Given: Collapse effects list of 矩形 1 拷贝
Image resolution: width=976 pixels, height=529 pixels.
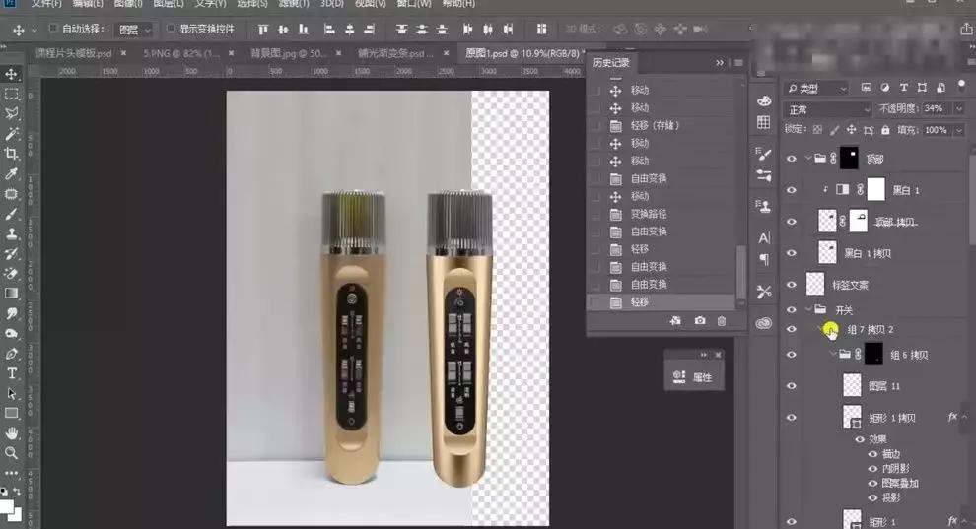Looking at the screenshot, I should point(964,417).
